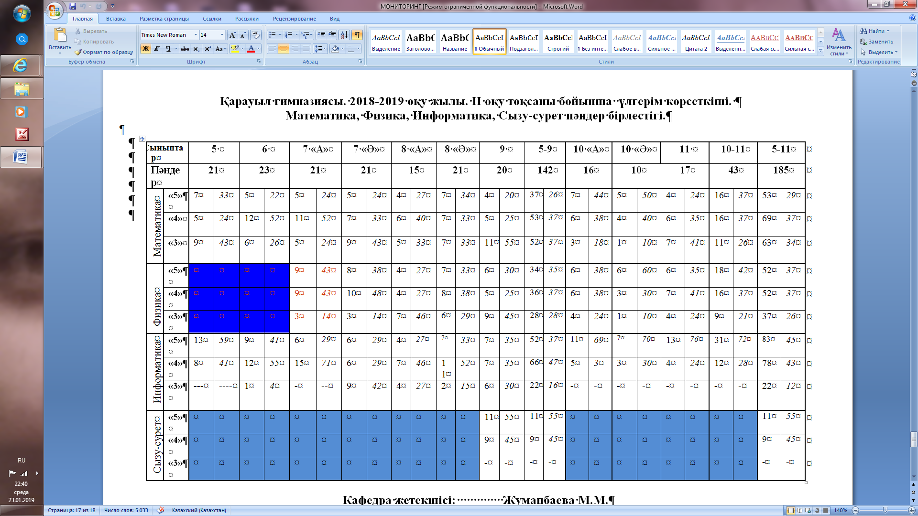The height and width of the screenshot is (516, 918).
Task: Open the underline style dropdown arrow
Action: [176, 49]
